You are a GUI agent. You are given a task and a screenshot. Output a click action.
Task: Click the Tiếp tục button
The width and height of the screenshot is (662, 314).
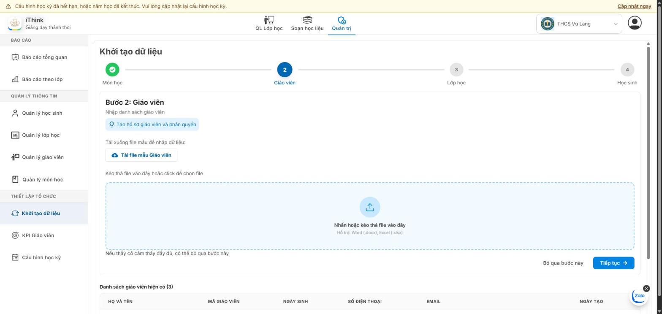(613, 263)
